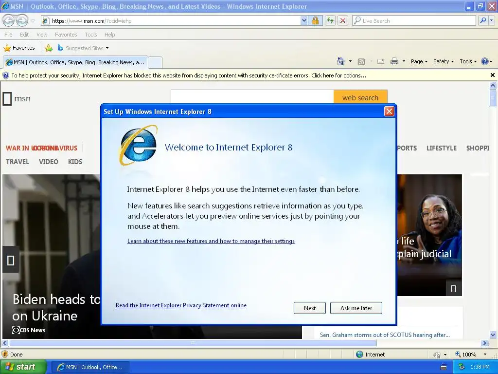Screen dimensions: 498x374
Task: Click the Next button in setup dialog
Action: [310, 308]
